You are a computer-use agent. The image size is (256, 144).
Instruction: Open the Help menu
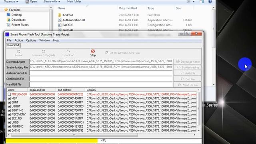point(56,40)
